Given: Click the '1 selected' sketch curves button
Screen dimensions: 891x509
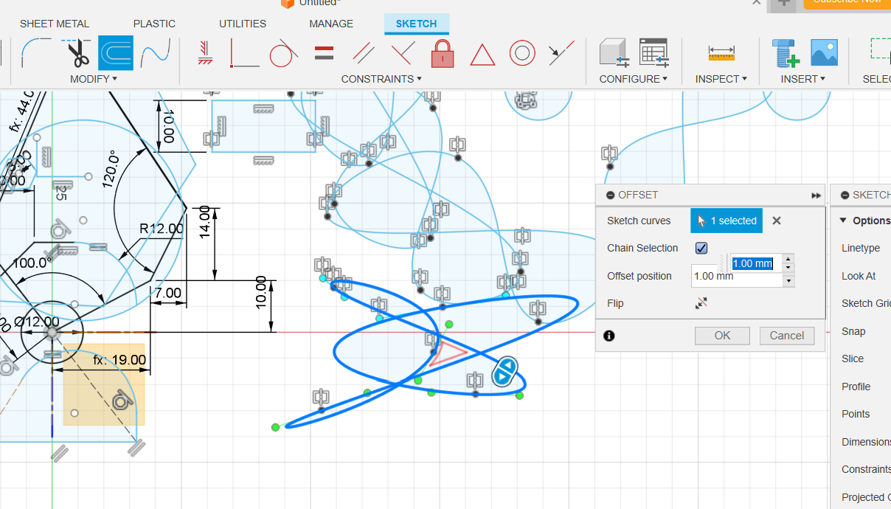Looking at the screenshot, I should [727, 221].
